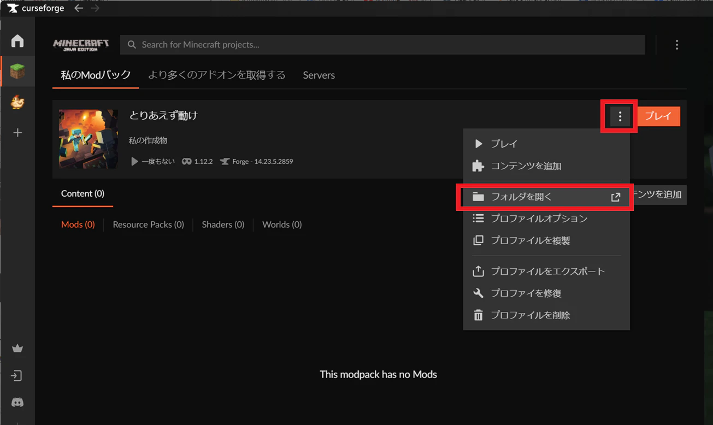Click the modpack thumbnail image
The width and height of the screenshot is (713, 425).
pyautogui.click(x=89, y=139)
